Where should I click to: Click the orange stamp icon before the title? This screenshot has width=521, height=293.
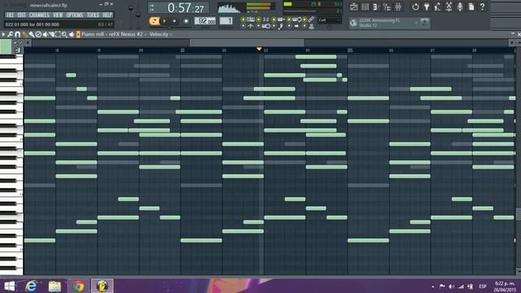(x=78, y=34)
